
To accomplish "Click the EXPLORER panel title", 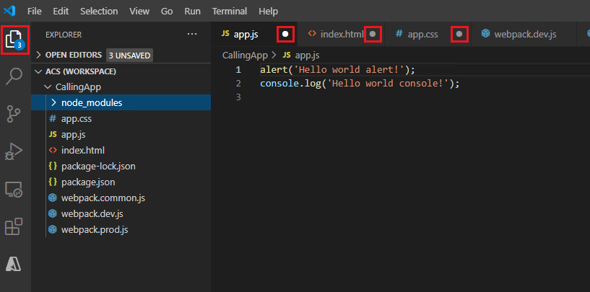I will click(x=64, y=35).
